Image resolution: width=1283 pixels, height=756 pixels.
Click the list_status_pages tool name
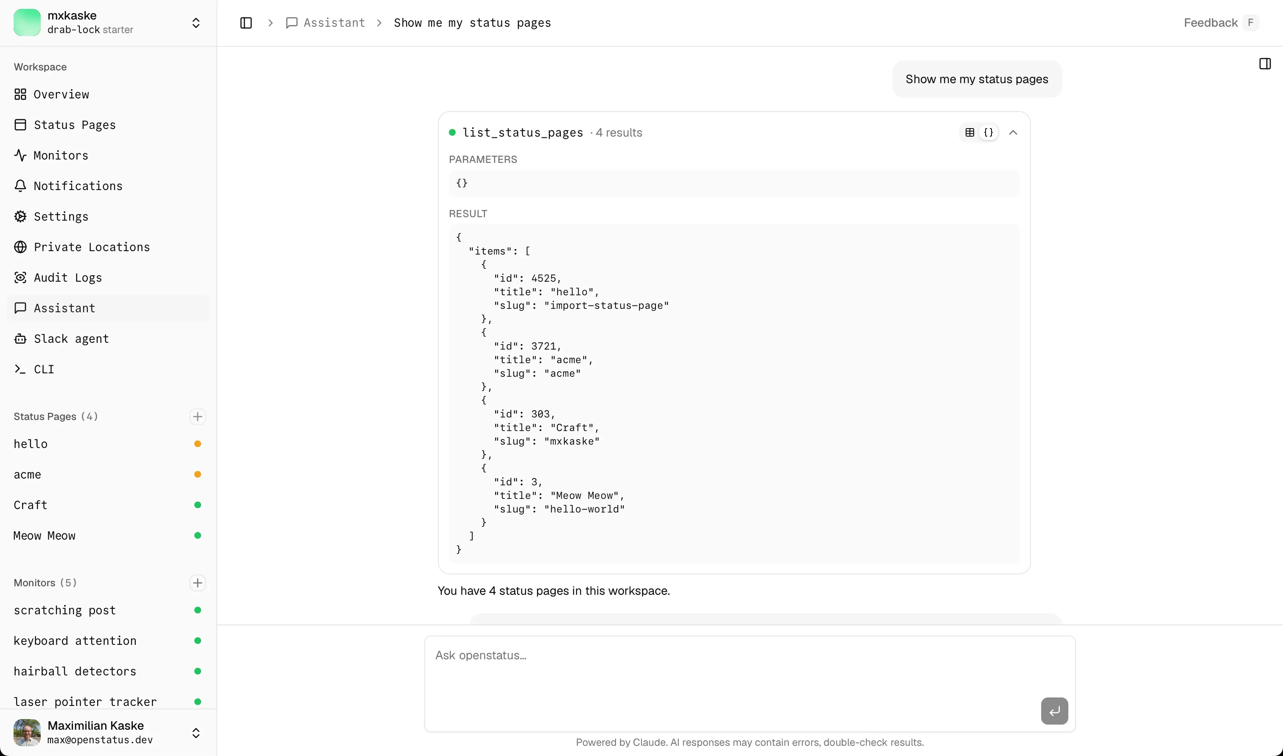523,132
